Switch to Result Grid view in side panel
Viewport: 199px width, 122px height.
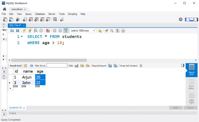point(191,70)
